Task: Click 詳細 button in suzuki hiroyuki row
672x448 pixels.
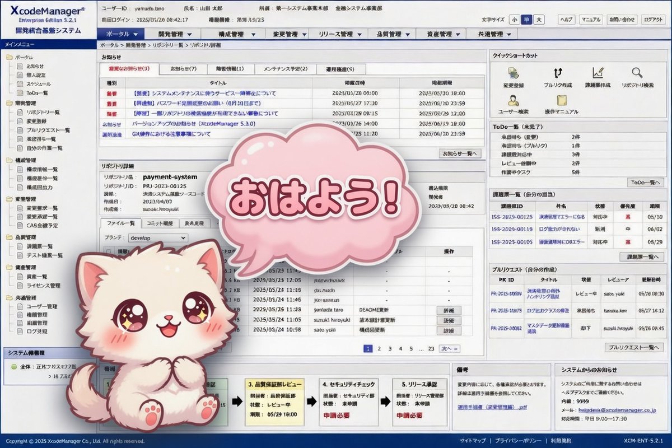Action: click(449, 321)
